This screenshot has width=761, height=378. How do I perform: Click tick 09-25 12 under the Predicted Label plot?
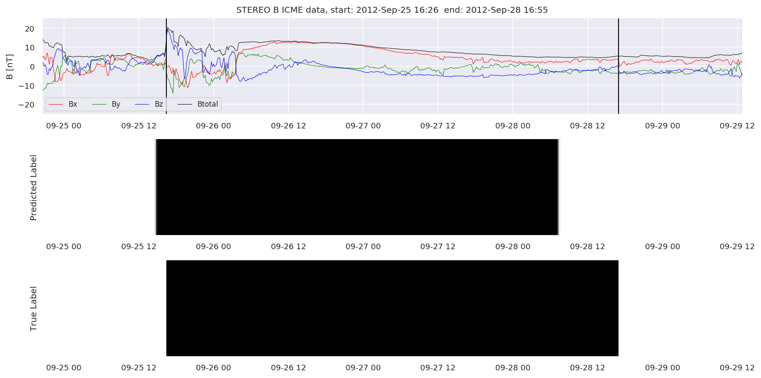[139, 247]
